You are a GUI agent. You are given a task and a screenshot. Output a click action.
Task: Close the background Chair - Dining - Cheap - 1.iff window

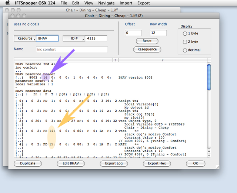click(x=7, y=10)
